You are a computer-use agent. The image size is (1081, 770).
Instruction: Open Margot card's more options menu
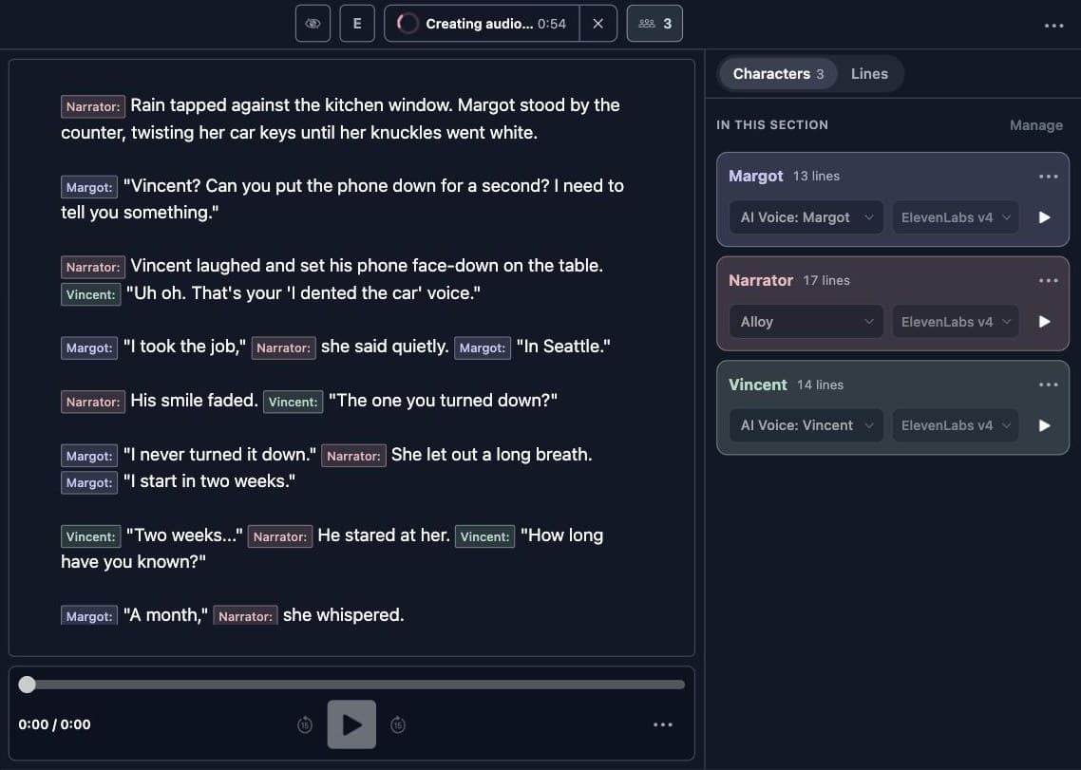[x=1048, y=177]
